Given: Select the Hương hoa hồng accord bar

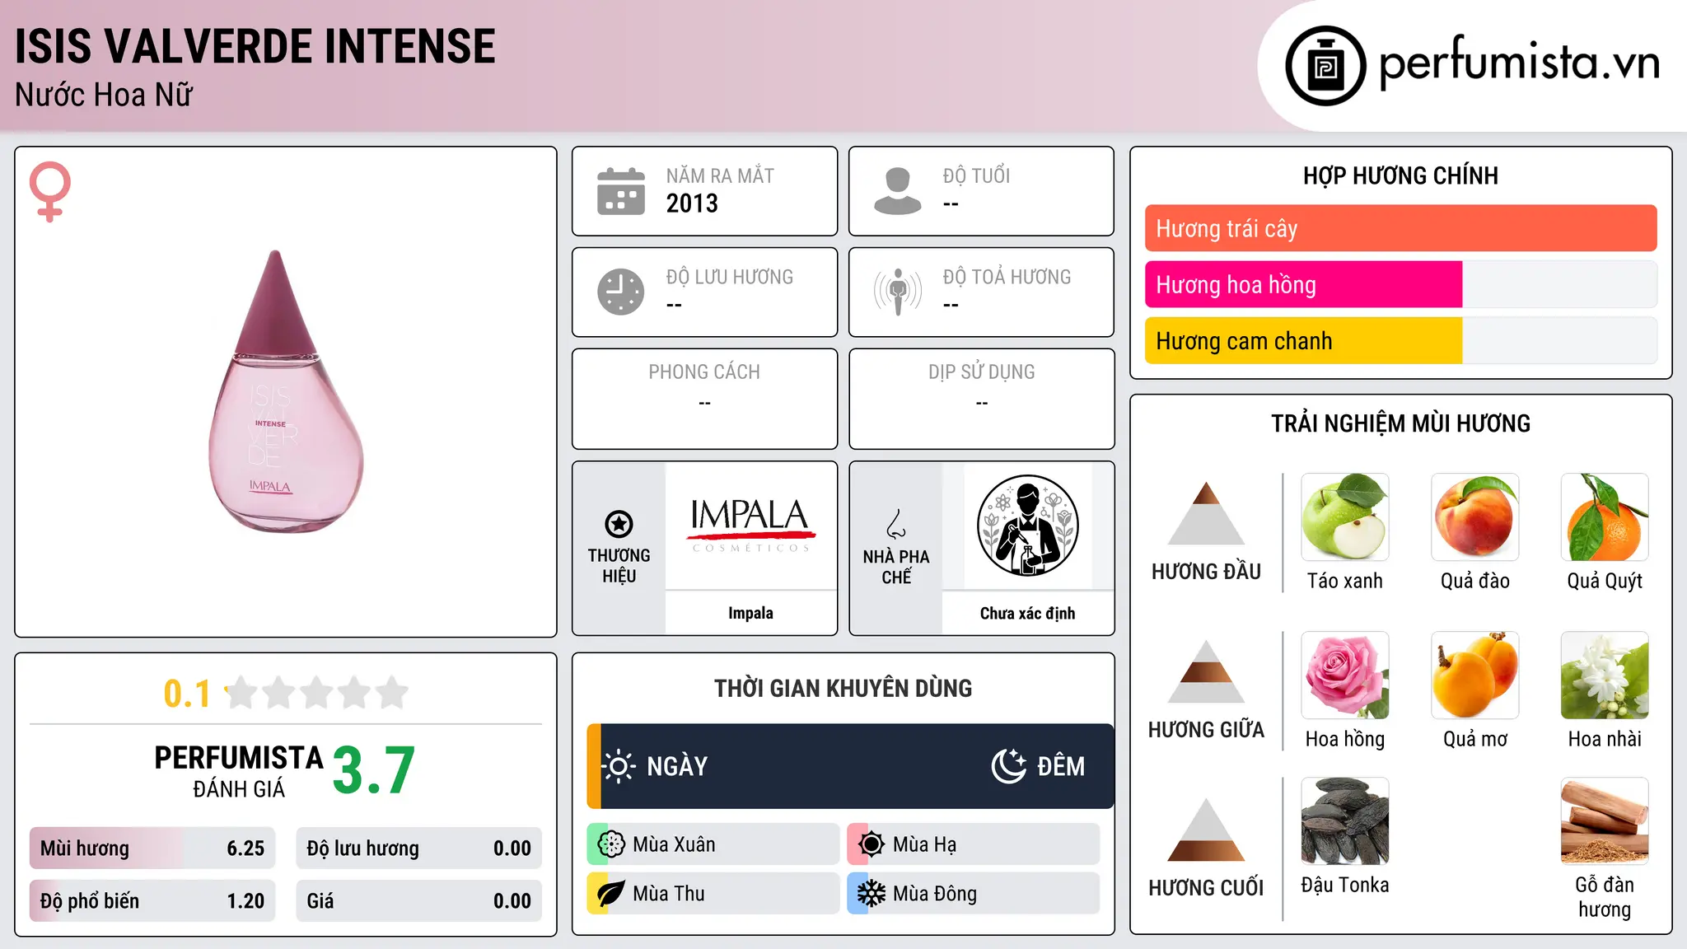Looking at the screenshot, I should tap(1400, 284).
